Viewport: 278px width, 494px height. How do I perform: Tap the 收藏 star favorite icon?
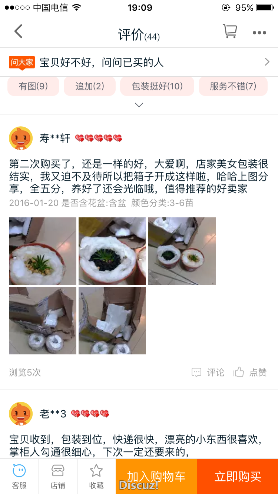click(96, 471)
